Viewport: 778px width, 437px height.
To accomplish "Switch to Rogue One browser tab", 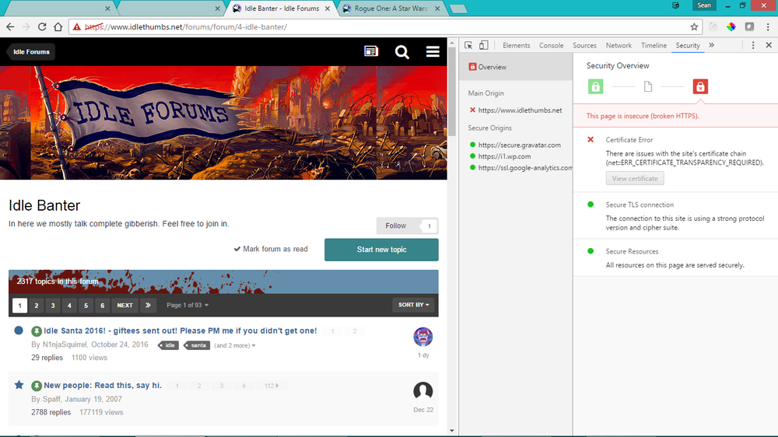I will pos(391,9).
